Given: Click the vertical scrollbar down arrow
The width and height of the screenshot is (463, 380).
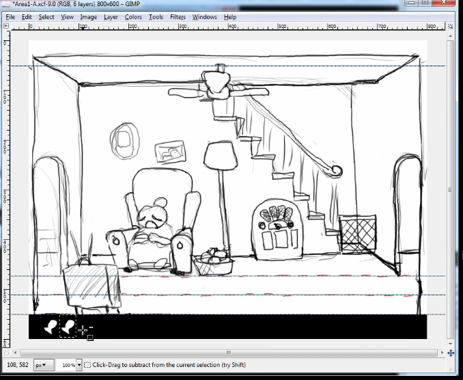Looking at the screenshot, I should 450,344.
